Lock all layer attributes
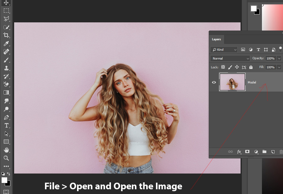Screen dimensions: 283x194 [x=251, y=67]
